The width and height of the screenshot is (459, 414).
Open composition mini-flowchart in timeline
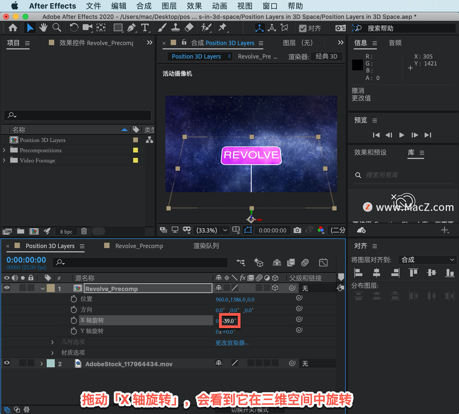[241, 262]
